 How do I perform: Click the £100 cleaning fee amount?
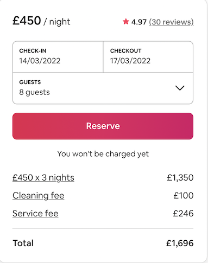click(x=184, y=196)
